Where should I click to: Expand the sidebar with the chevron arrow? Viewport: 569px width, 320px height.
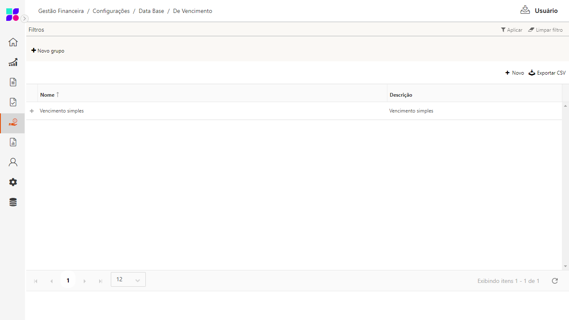(25, 18)
